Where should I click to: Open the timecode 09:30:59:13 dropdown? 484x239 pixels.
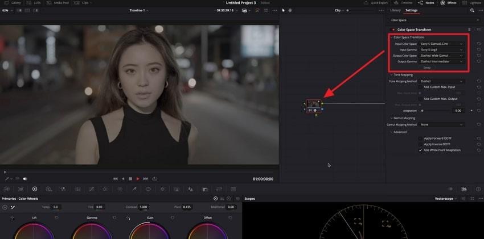[227, 10]
